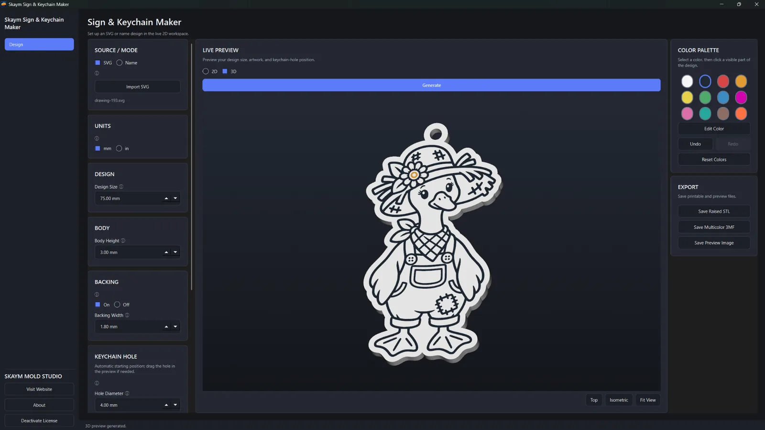Switch preview to Isometric view
This screenshot has width=765, height=430.
coord(619,400)
